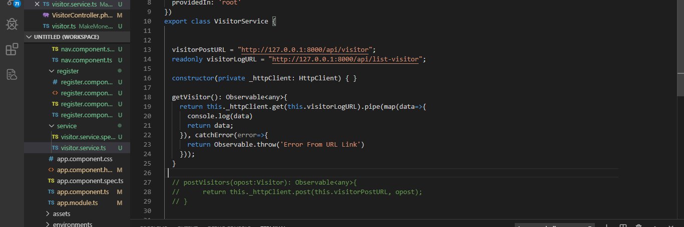This screenshot has width=684, height=227.
Task: Click the commented postVisitors line
Action: point(264,183)
